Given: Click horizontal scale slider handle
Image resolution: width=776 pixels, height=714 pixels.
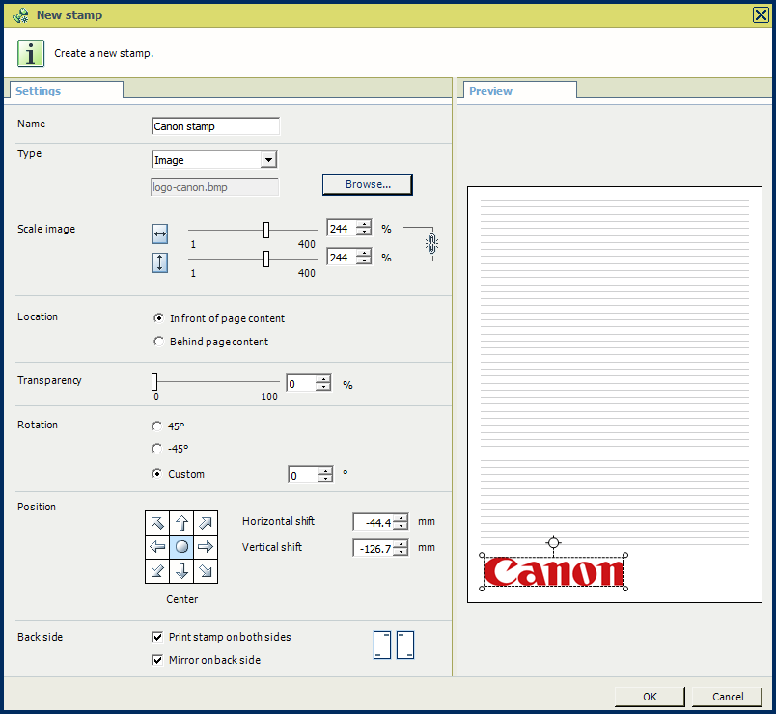Looking at the screenshot, I should [266, 230].
